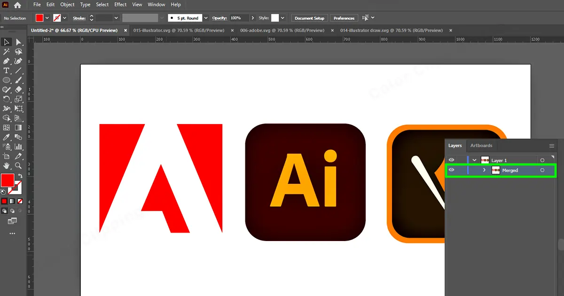This screenshot has height=296, width=564.
Task: Select the Symbol Sprayer tool
Action: 7,147
